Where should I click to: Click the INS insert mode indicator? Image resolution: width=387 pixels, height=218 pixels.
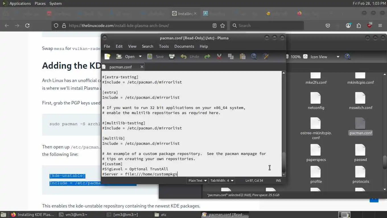click(278, 181)
